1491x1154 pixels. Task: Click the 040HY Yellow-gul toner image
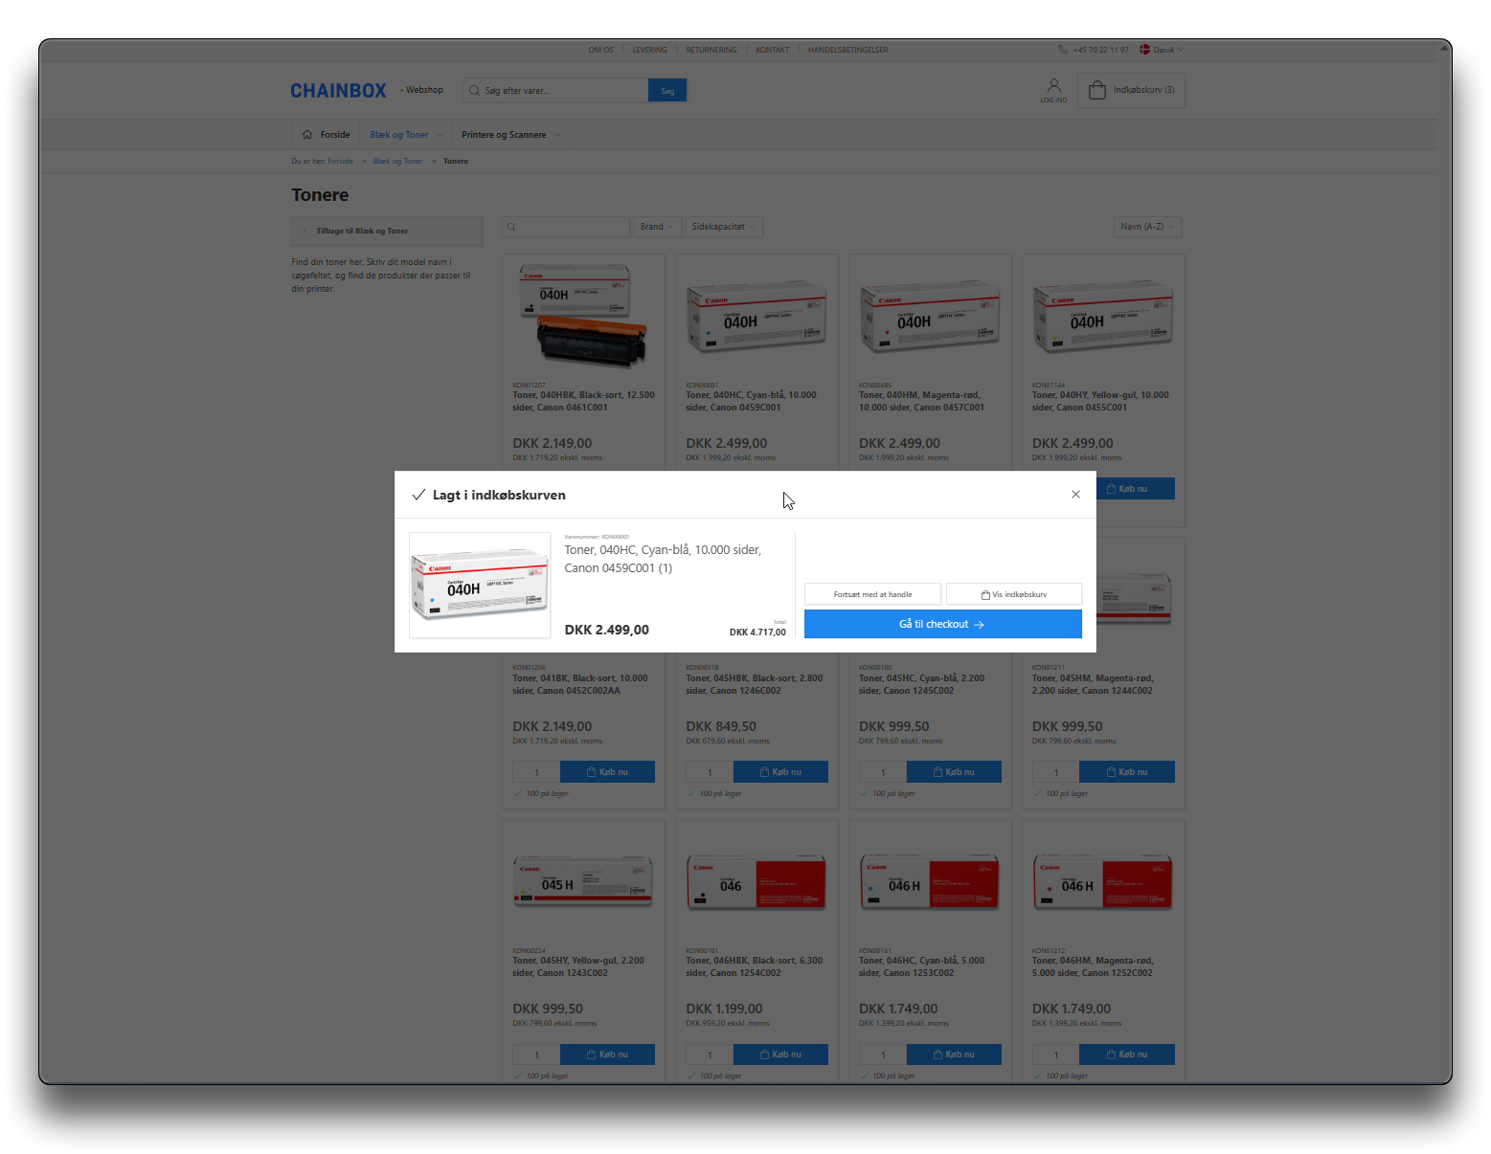[1103, 316]
